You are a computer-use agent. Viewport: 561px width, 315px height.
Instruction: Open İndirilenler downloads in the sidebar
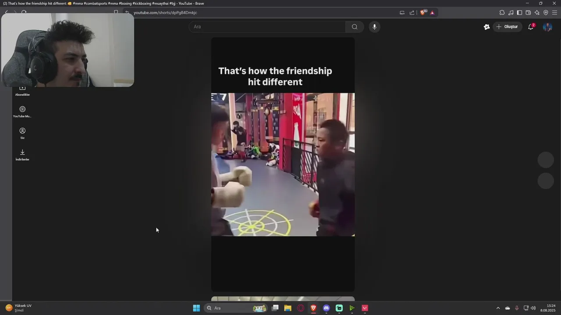(x=22, y=155)
